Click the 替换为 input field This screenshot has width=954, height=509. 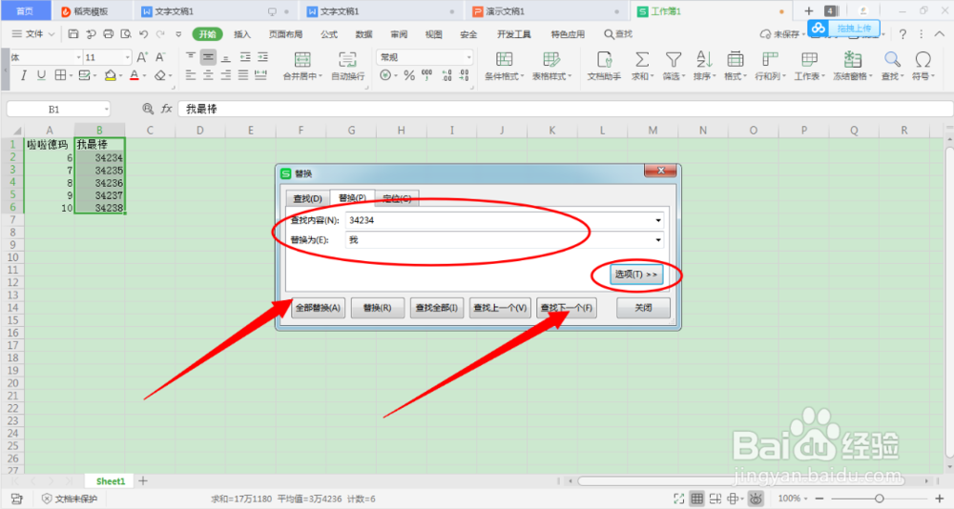505,239
